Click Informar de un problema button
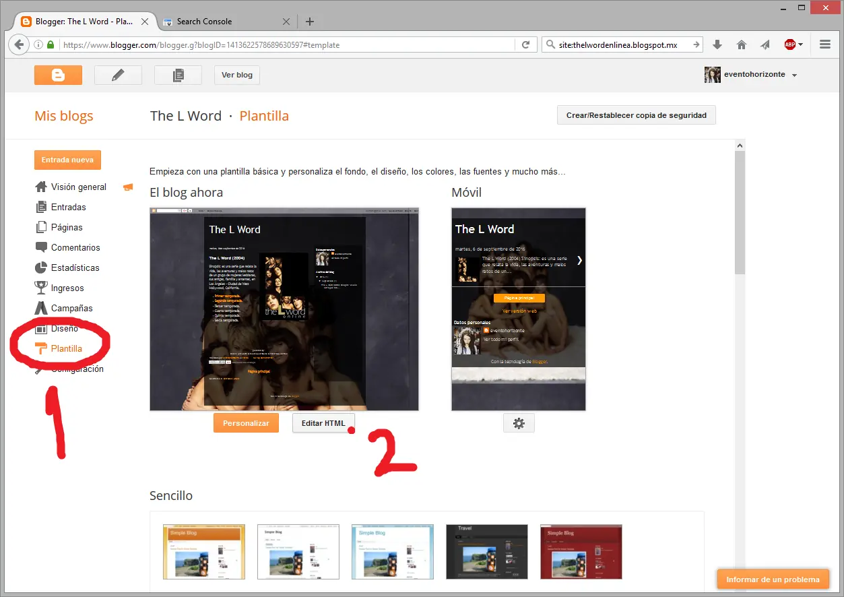Viewport: 844px width, 597px height. (x=773, y=579)
